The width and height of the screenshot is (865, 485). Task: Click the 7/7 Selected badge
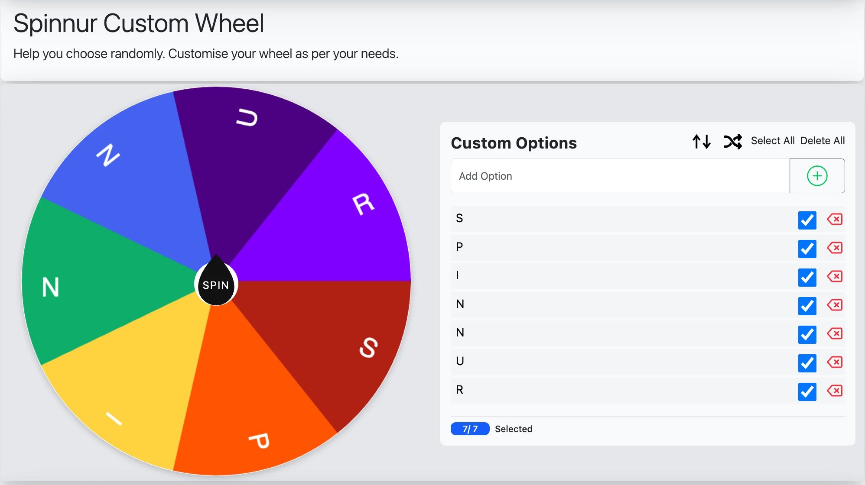(470, 429)
